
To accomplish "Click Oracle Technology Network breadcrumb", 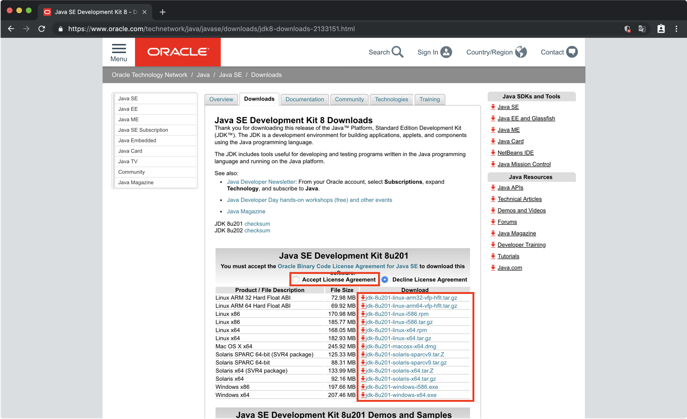I will 149,75.
